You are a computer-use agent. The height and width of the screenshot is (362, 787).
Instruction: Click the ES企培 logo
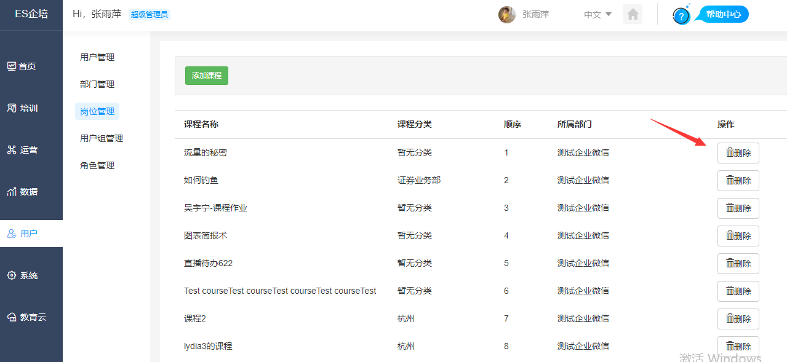pyautogui.click(x=31, y=14)
